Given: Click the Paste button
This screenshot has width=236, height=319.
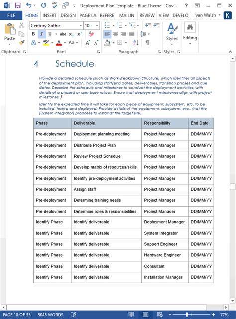Looking at the screenshot, I should pyautogui.click(x=9, y=33).
